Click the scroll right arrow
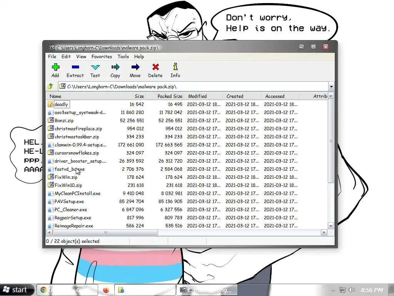Viewport: 394px width, 296px height. click(x=324, y=232)
